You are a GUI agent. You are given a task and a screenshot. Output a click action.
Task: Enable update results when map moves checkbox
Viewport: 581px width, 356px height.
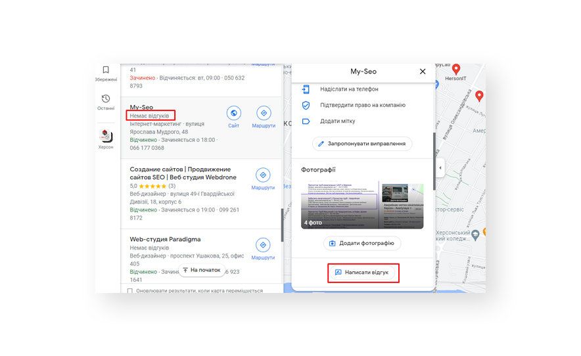(x=130, y=290)
